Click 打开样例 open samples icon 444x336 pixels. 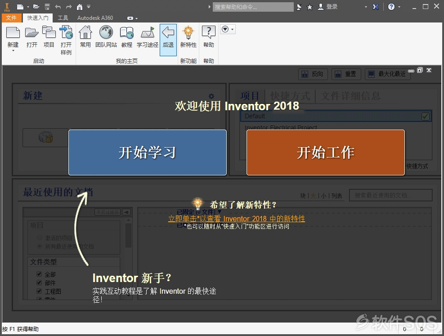click(x=66, y=32)
